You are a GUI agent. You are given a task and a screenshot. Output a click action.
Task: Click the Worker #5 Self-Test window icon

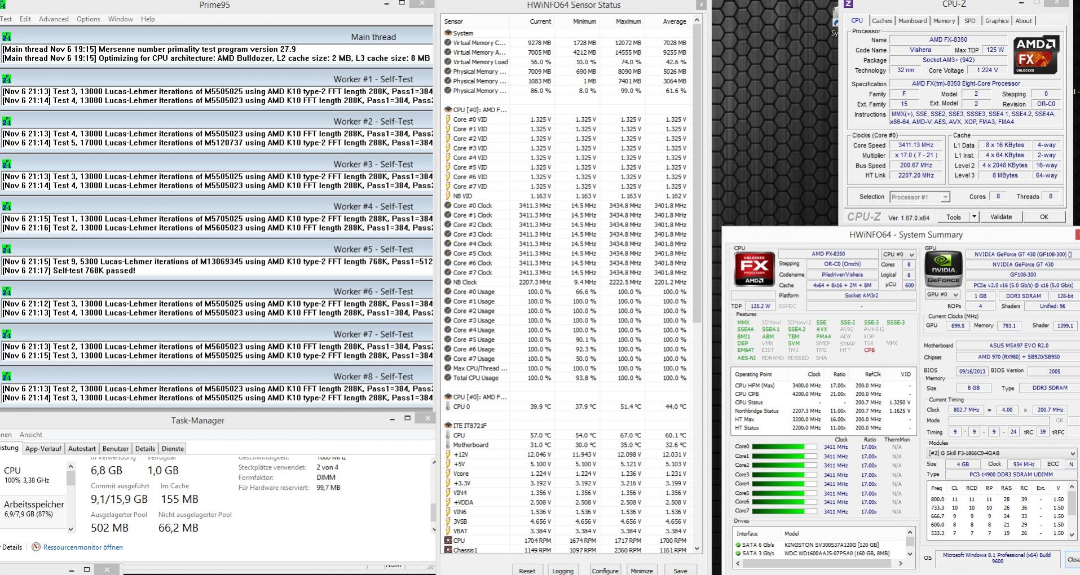[x=7, y=249]
